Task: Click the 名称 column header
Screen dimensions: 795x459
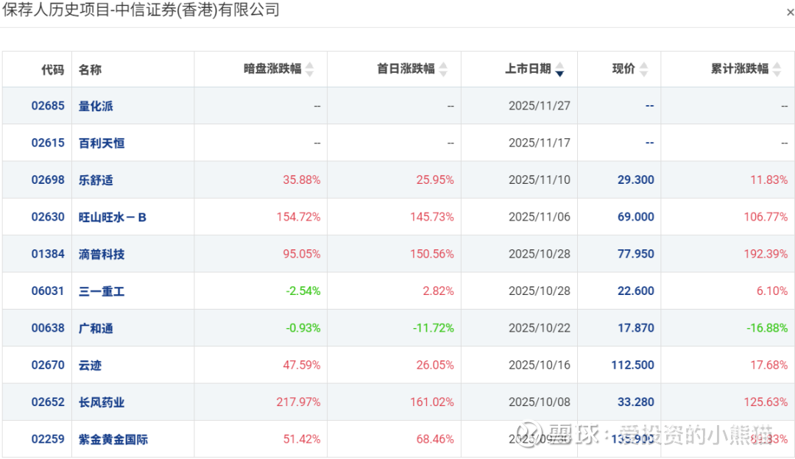Action: tap(91, 69)
